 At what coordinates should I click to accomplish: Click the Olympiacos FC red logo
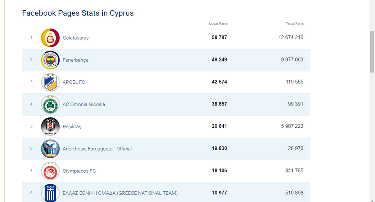point(50,171)
